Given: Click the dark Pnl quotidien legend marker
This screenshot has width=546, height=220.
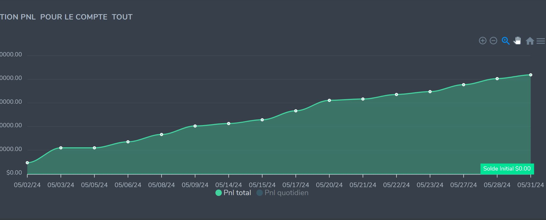Looking at the screenshot, I should point(259,193).
